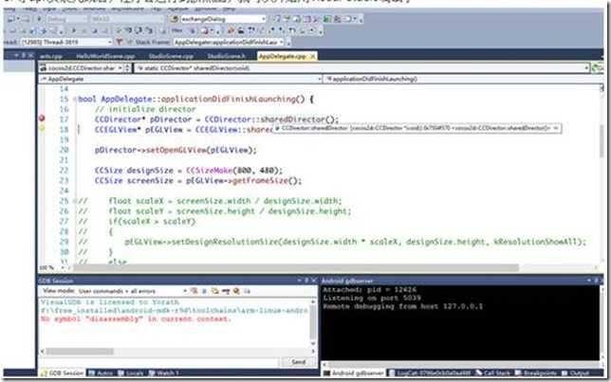Click "Listening on port 5039" in gdbserver output
The width and height of the screenshot is (611, 382).
pyautogui.click(x=372, y=298)
